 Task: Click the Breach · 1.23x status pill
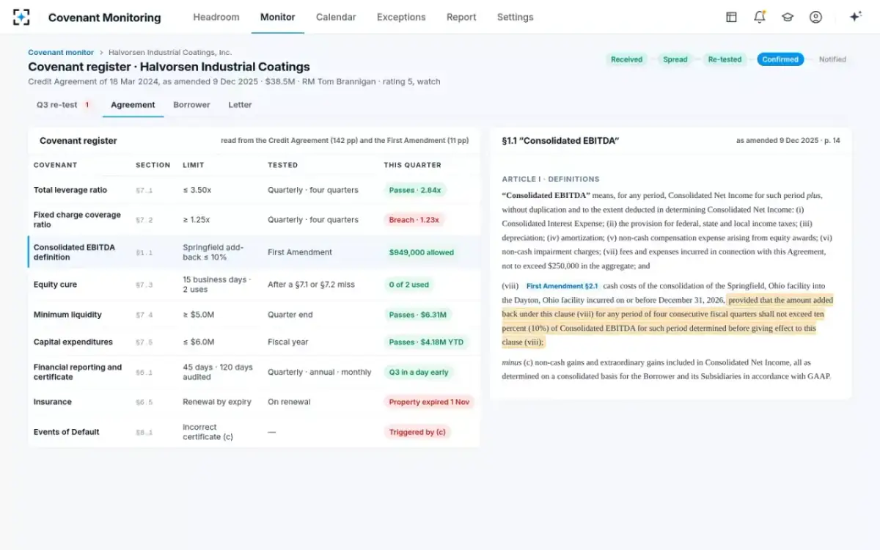[415, 219]
